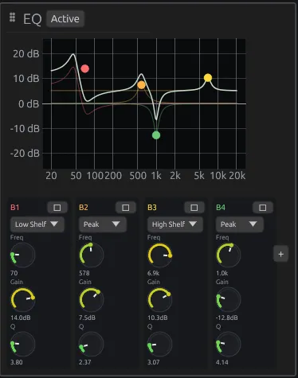Click the B3 Gain knob at 10.3dB
298x378 pixels.
click(x=159, y=299)
